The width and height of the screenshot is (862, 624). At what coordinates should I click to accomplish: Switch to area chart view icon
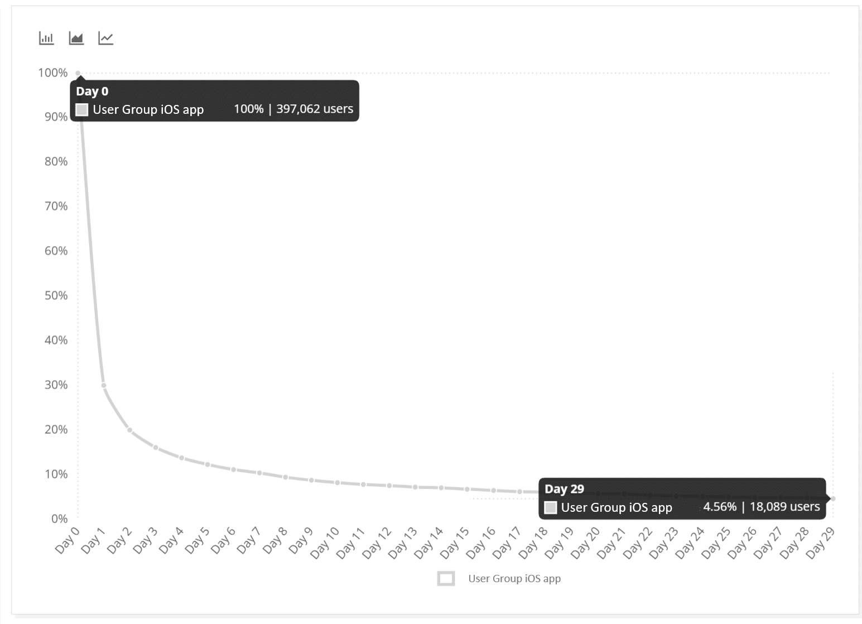point(76,38)
